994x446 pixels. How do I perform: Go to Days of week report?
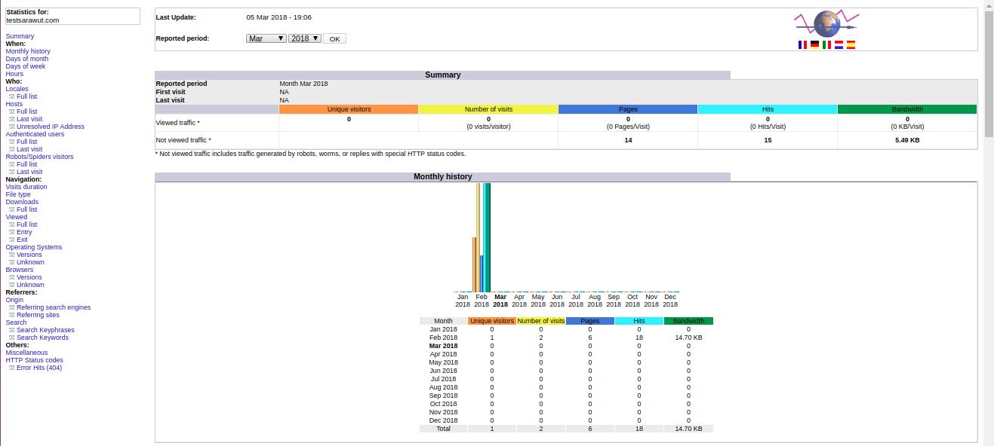25,66
